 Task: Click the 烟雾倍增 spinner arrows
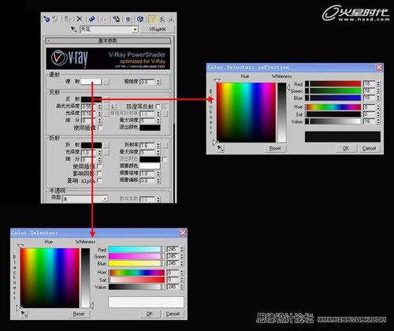click(x=158, y=173)
